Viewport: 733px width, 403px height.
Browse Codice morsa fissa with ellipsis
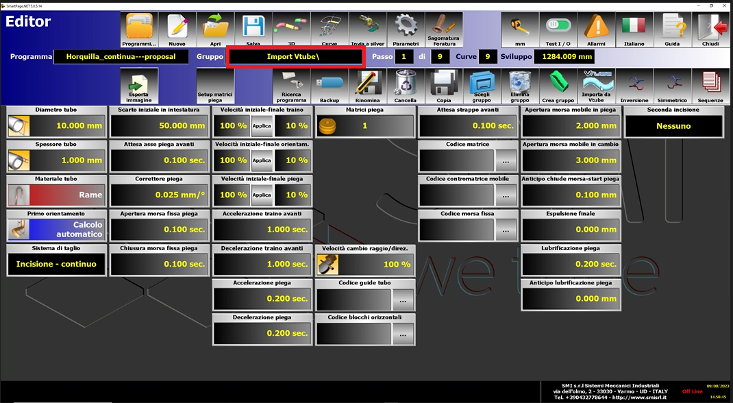pos(506,230)
